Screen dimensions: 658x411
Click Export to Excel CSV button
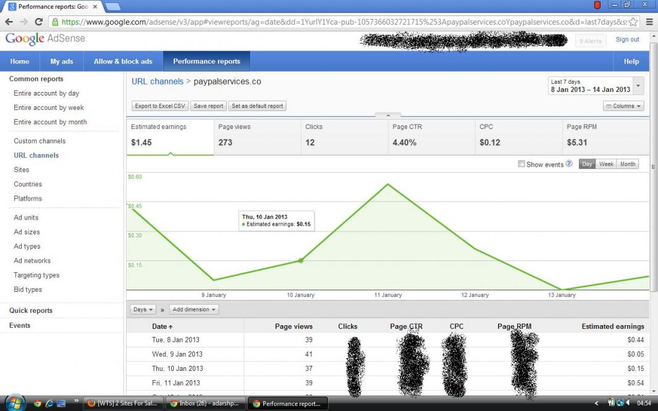pos(160,106)
